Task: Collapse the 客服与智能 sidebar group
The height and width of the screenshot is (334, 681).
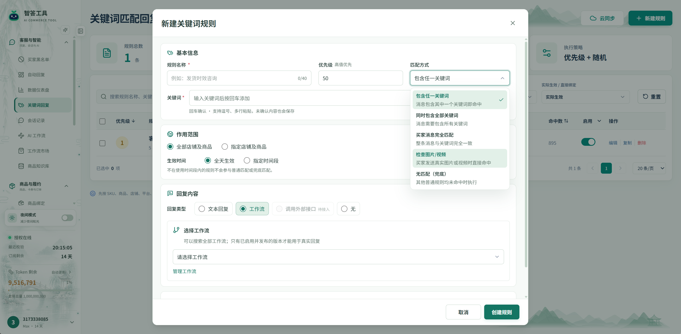Action: coord(66,42)
